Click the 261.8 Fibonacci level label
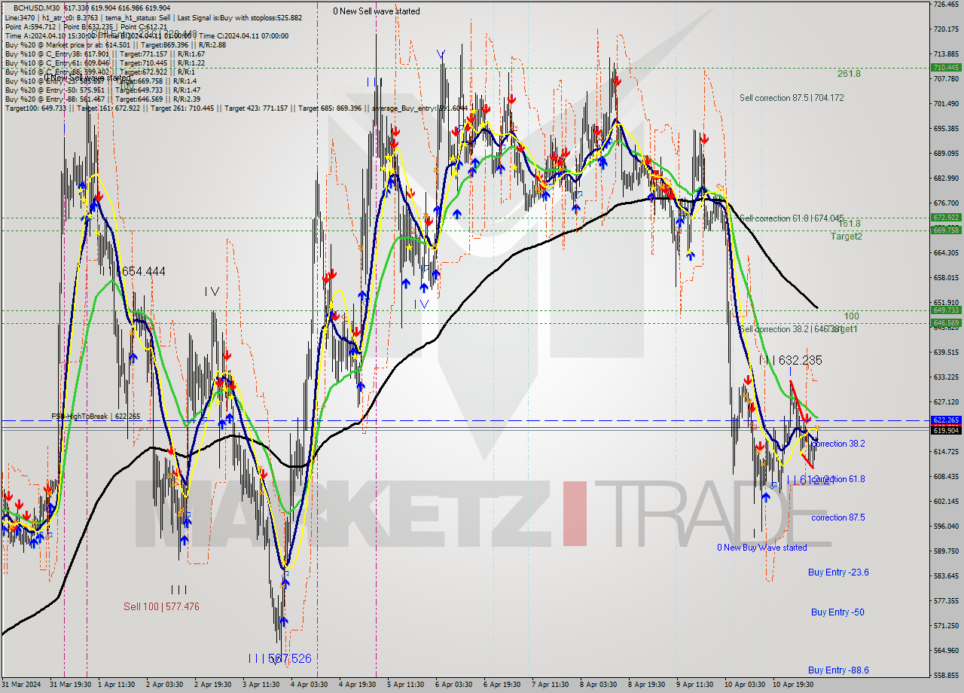The image size is (964, 693). pos(849,74)
